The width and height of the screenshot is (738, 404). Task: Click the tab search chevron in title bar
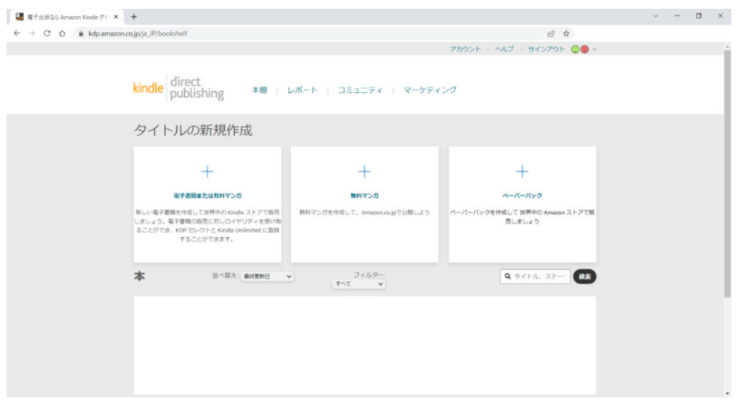click(655, 16)
